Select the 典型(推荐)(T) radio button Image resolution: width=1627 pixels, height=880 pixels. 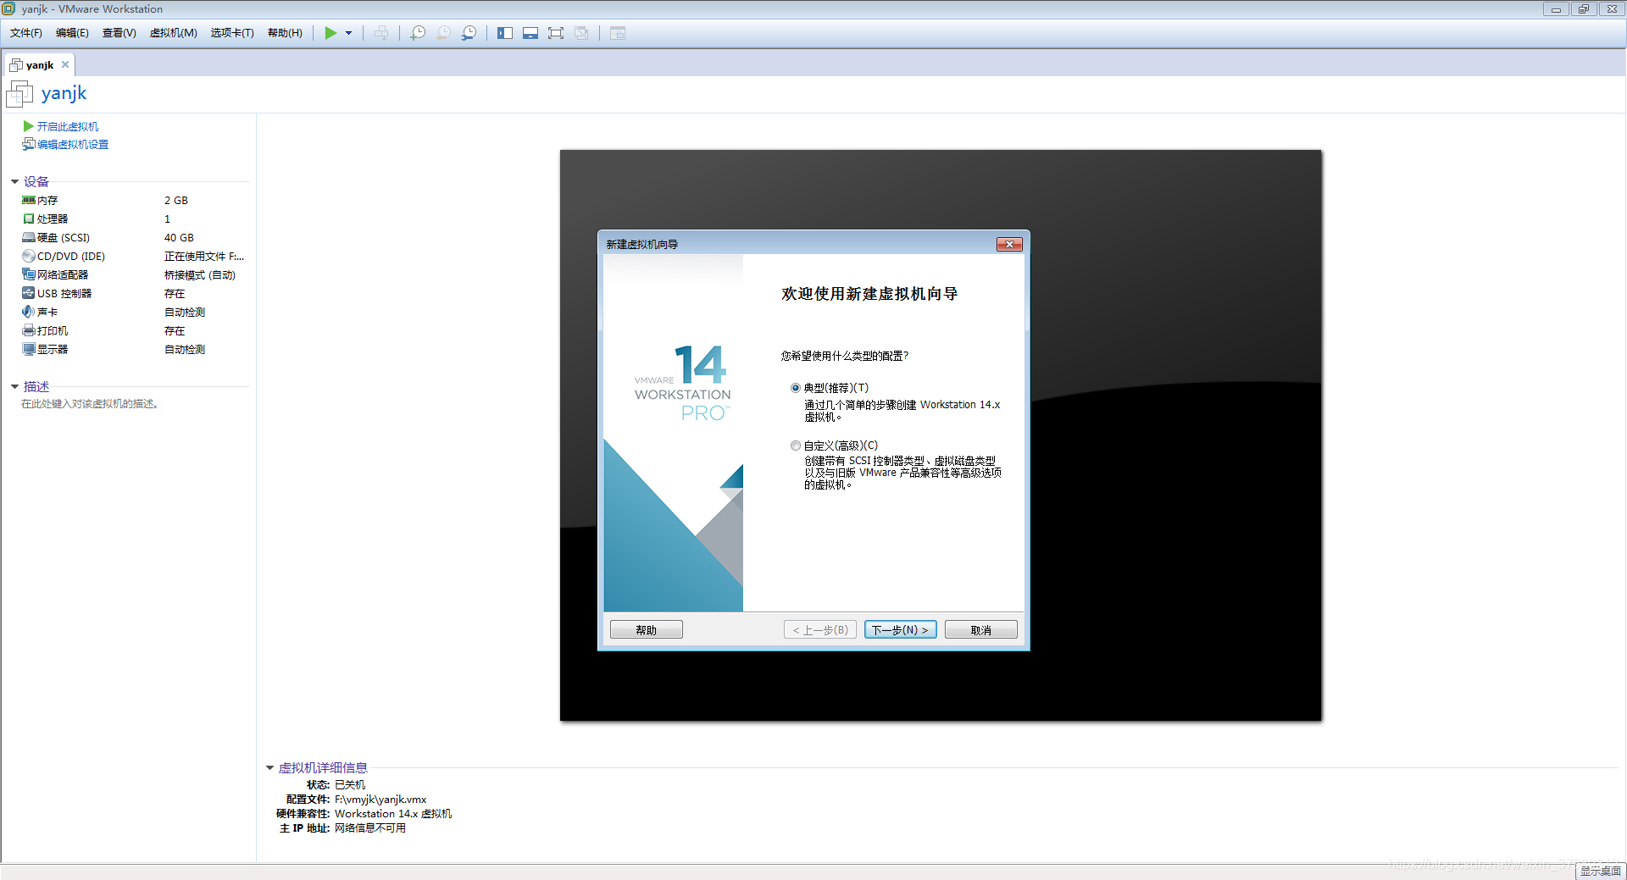tap(795, 388)
